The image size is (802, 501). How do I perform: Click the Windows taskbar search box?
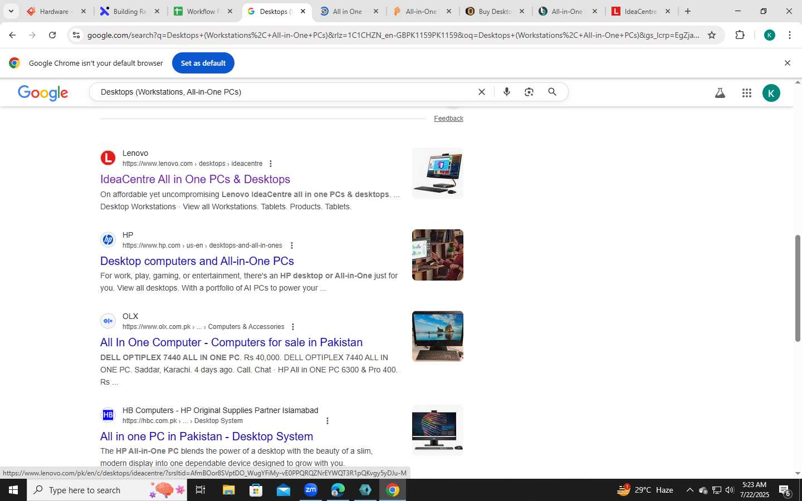click(x=107, y=490)
